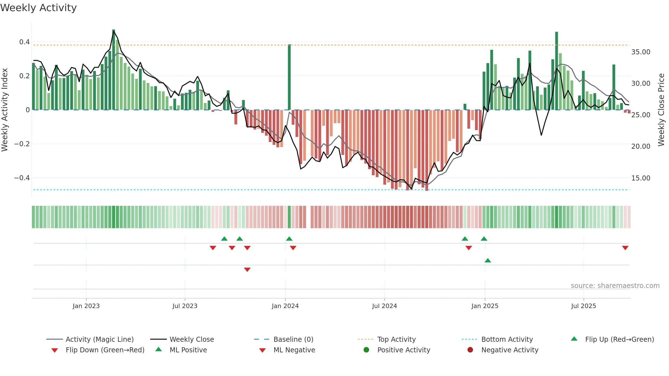Click the Jan 2025 axis label
669x376 pixels.
(485, 306)
